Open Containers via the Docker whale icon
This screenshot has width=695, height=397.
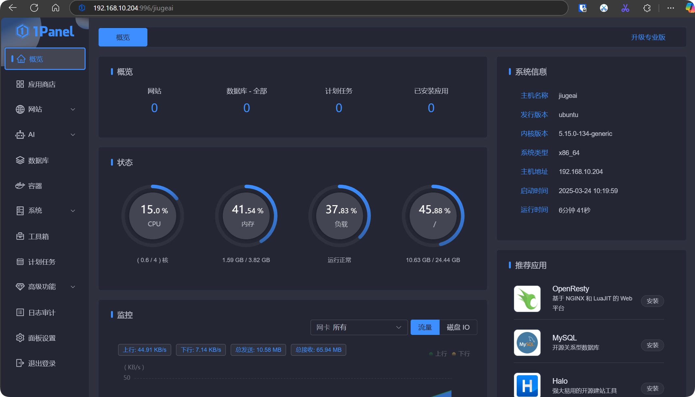[20, 186]
